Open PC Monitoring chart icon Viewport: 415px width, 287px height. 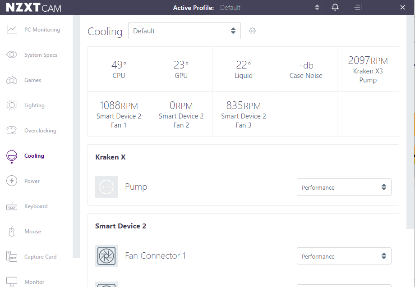[x=12, y=29]
